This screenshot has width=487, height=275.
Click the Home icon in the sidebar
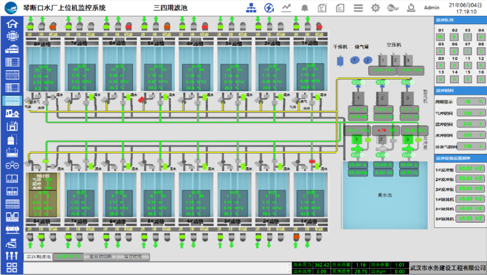11,24
